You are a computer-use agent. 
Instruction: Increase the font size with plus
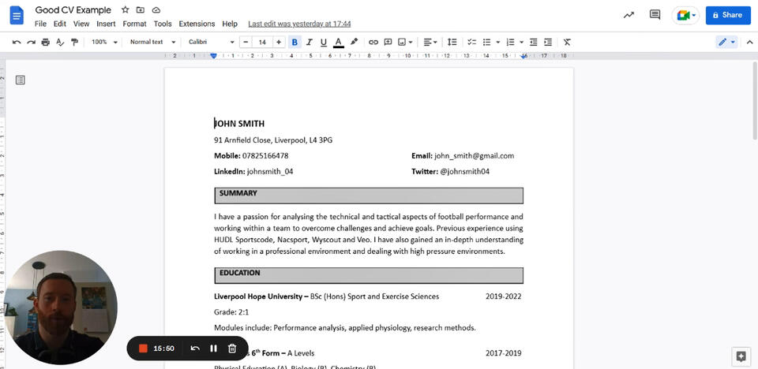(x=279, y=42)
